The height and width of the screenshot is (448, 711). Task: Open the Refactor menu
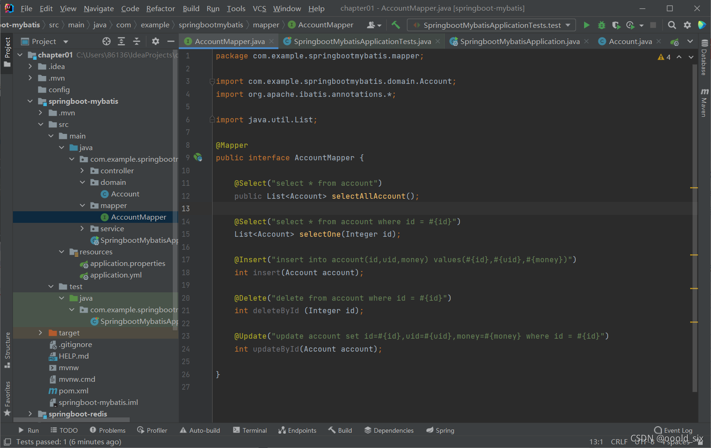tap(160, 8)
